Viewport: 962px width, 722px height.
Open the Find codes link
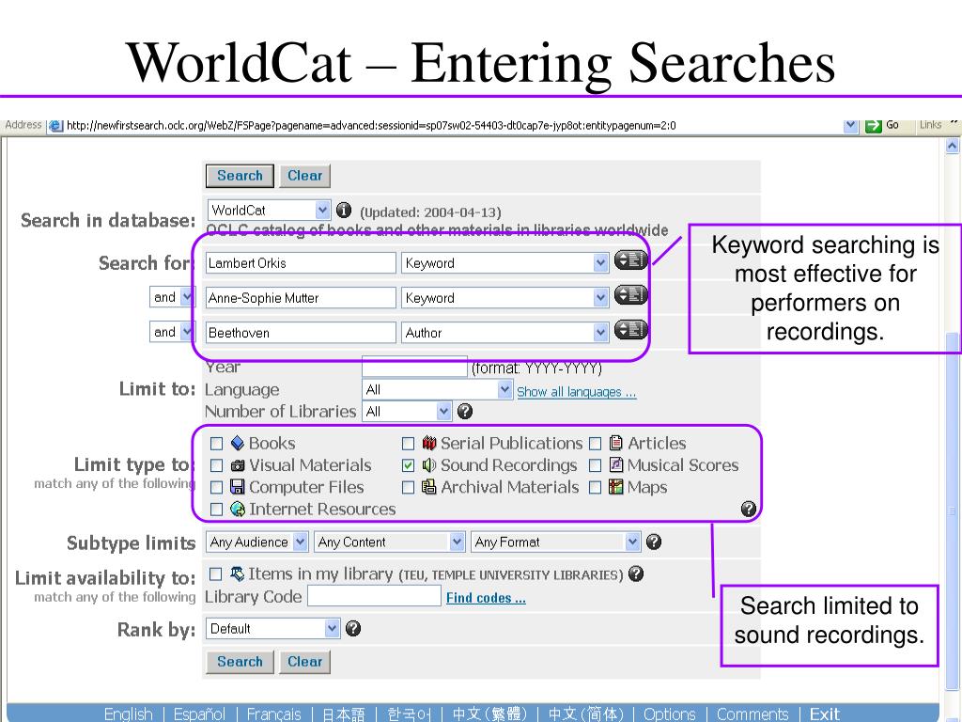tap(486, 598)
